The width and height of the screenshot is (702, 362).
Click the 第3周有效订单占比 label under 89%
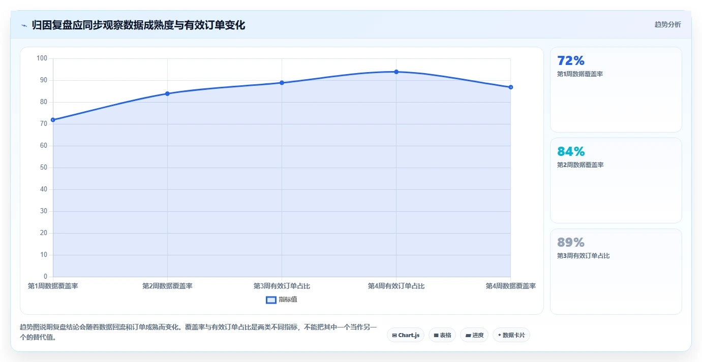click(x=583, y=256)
